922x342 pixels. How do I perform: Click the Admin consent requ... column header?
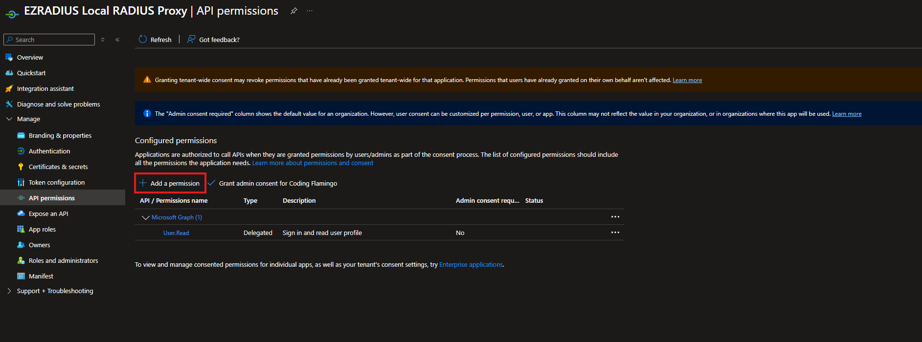[x=488, y=201]
